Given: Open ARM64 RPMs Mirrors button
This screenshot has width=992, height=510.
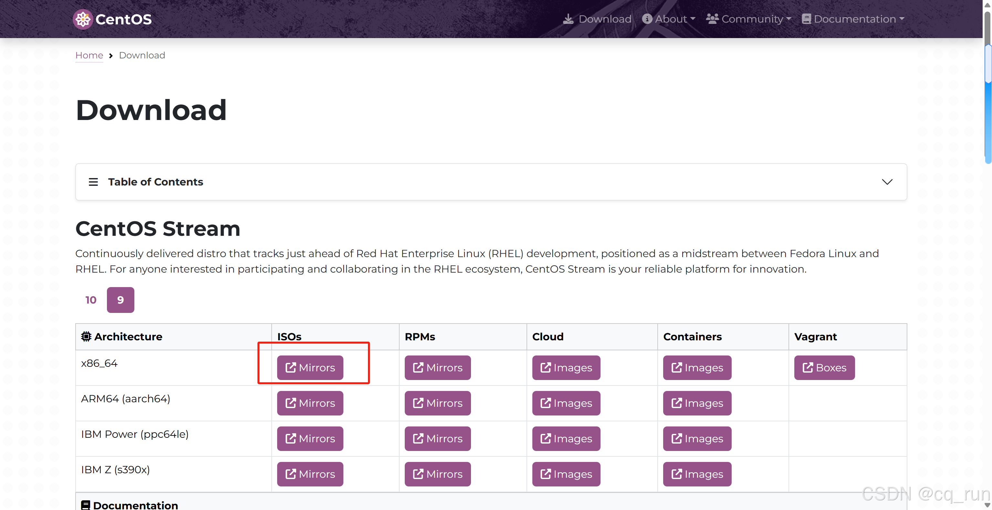Looking at the screenshot, I should pos(437,403).
